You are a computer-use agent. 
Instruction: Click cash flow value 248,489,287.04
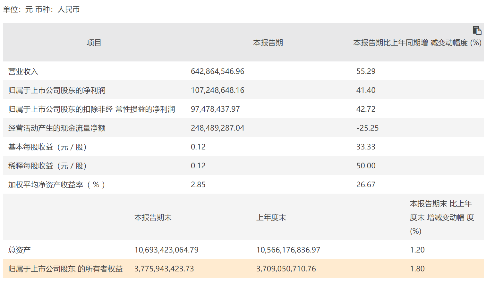tap(217, 128)
